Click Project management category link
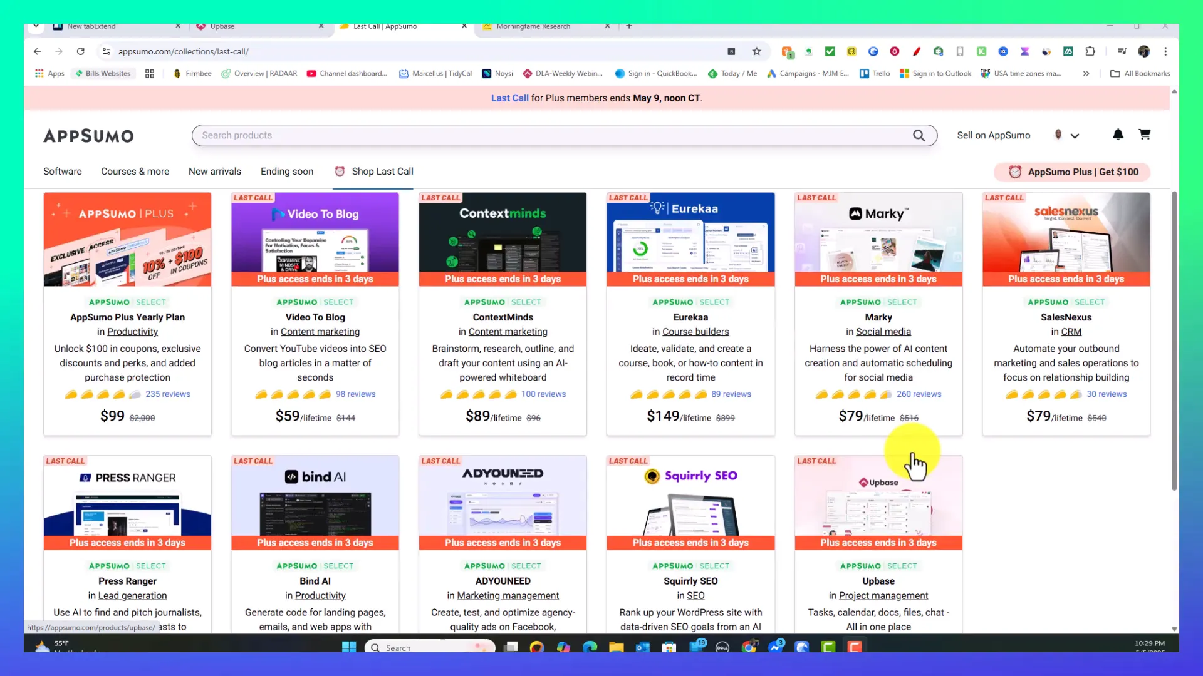 click(x=883, y=596)
